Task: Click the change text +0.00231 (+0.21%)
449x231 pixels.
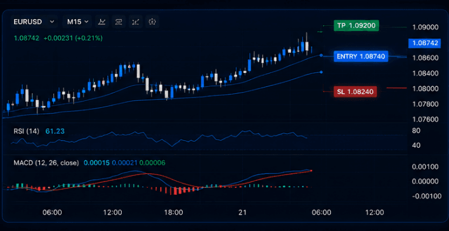Action: tap(73, 38)
